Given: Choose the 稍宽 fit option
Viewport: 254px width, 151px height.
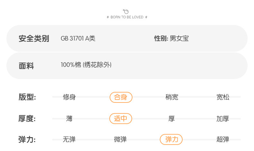Looking at the screenshot, I should [x=172, y=97].
